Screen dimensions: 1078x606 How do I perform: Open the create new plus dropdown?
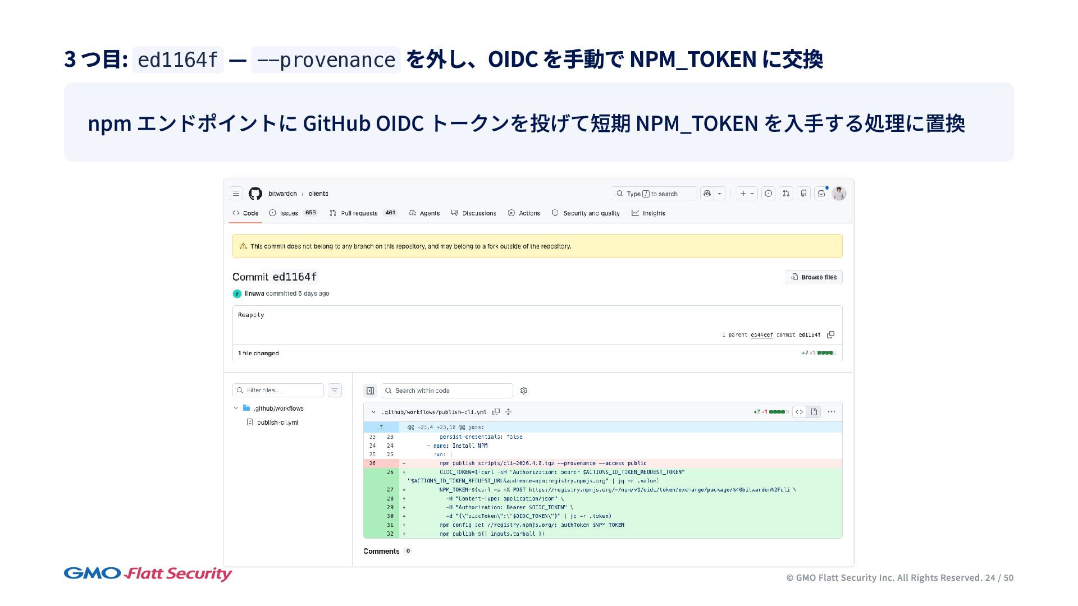click(x=746, y=194)
